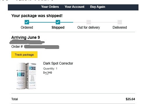Click the $25.64 total amount

pos(130,99)
